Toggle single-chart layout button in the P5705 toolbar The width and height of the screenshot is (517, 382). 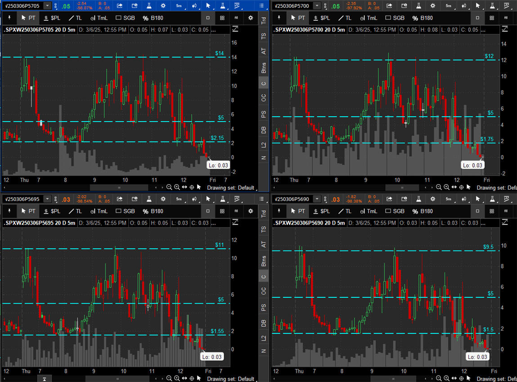click(x=208, y=18)
